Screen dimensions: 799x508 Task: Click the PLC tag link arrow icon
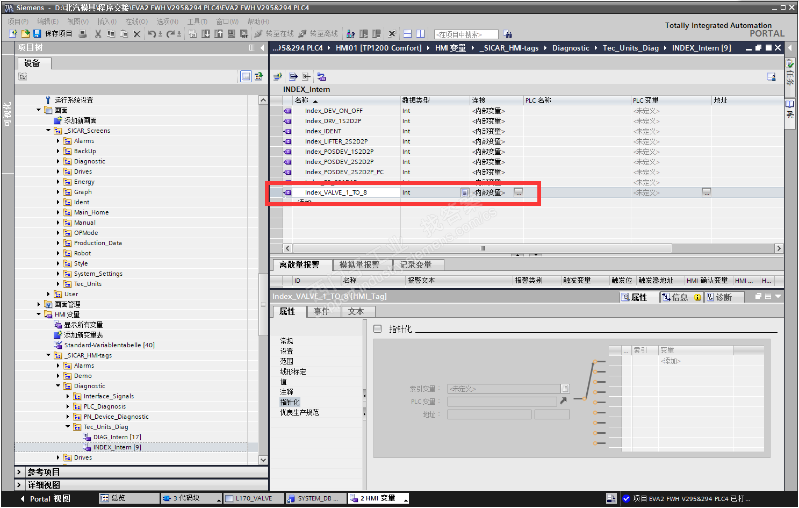point(563,401)
